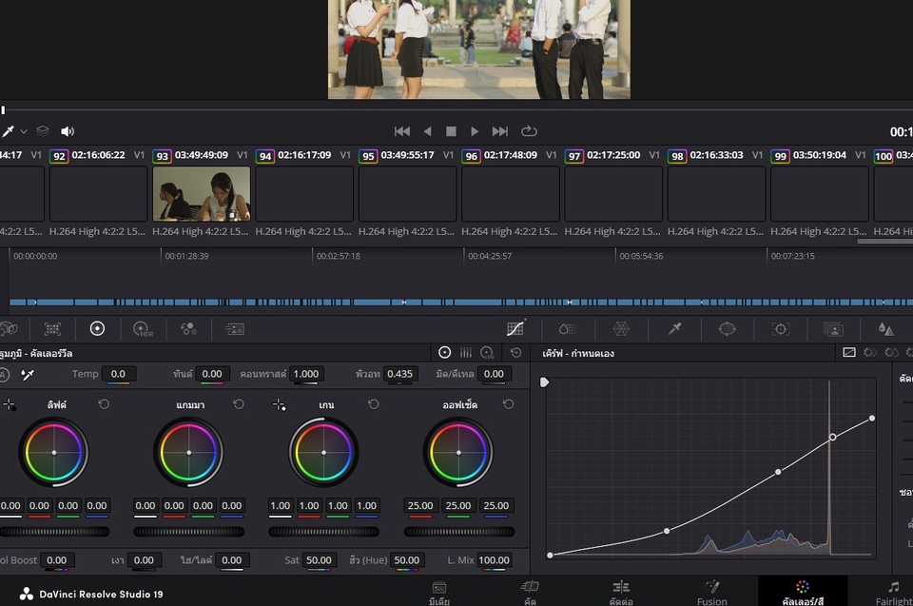The height and width of the screenshot is (606, 913).
Task: Open the RGB Mixer palette icon
Action: point(188,329)
